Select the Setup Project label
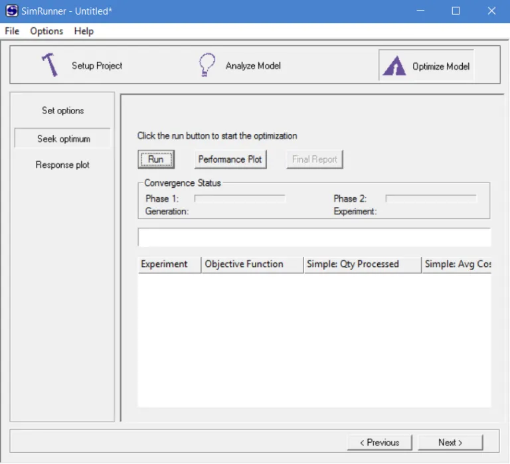The height and width of the screenshot is (464, 510). (x=97, y=66)
